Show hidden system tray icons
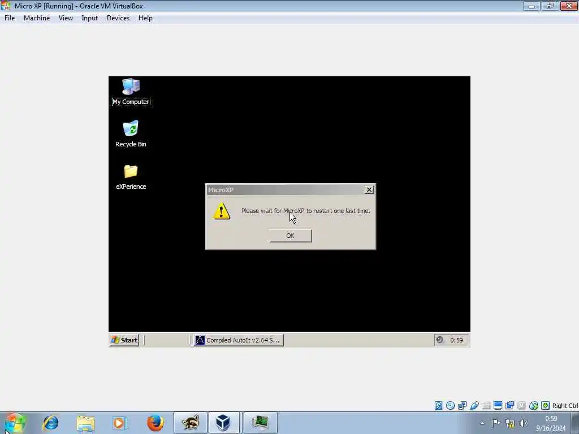The width and height of the screenshot is (579, 434). 482,423
